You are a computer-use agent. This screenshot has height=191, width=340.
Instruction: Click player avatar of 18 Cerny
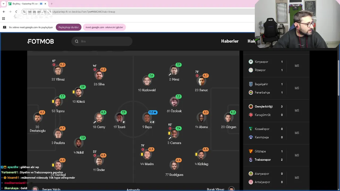[99, 118]
